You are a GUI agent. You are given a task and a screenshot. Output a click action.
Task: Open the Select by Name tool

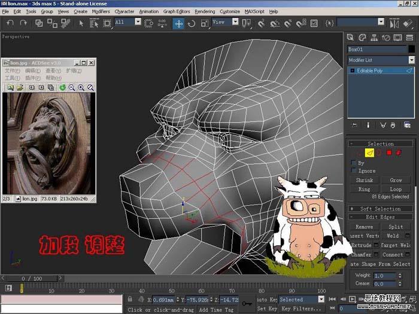point(93,23)
